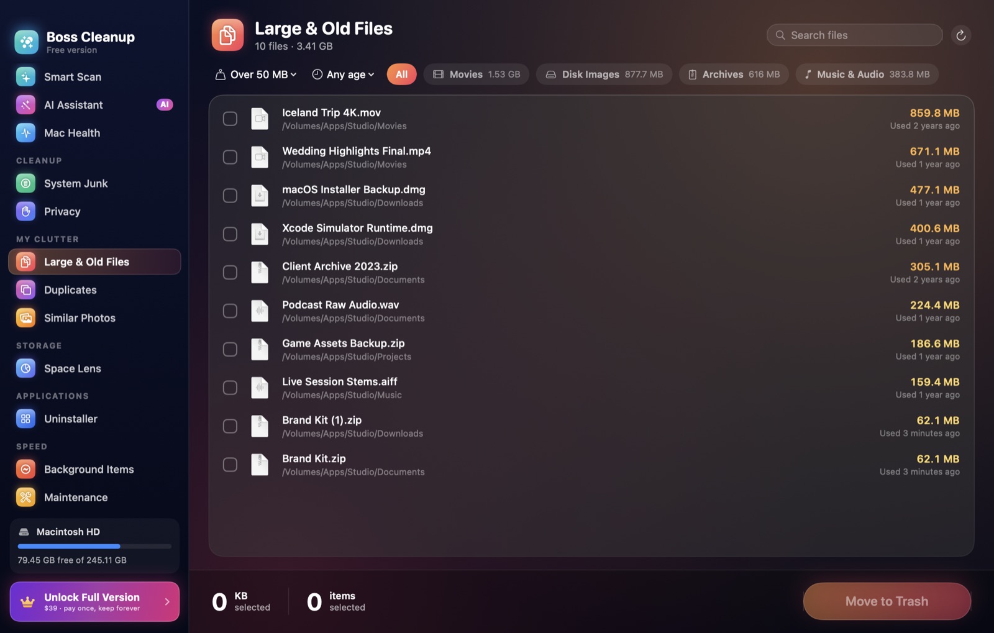The height and width of the screenshot is (633, 994).
Task: Open Smart Scan sparkle icon
Action: (x=25, y=76)
